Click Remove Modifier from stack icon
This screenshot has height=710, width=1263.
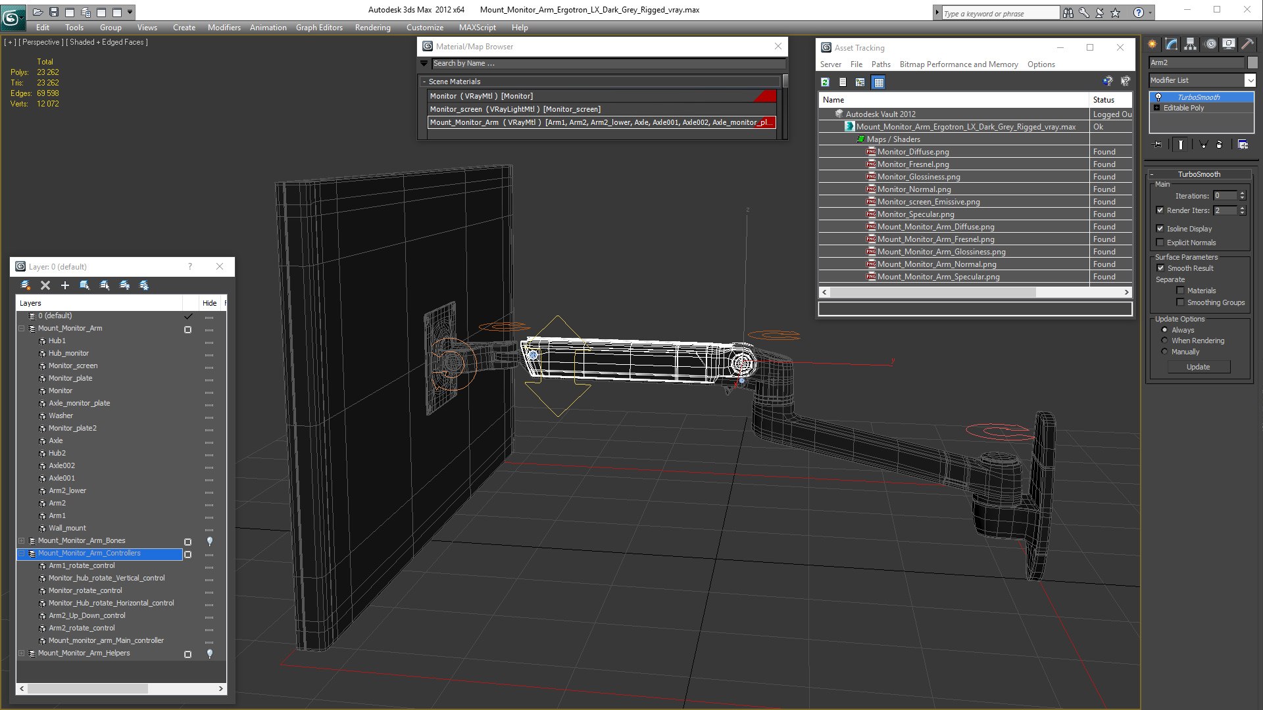click(x=1220, y=145)
